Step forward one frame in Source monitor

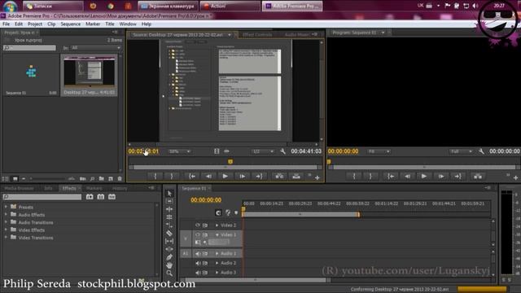(243, 177)
